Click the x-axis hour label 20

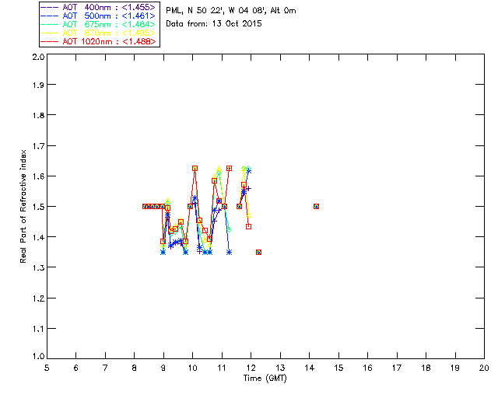click(x=484, y=368)
